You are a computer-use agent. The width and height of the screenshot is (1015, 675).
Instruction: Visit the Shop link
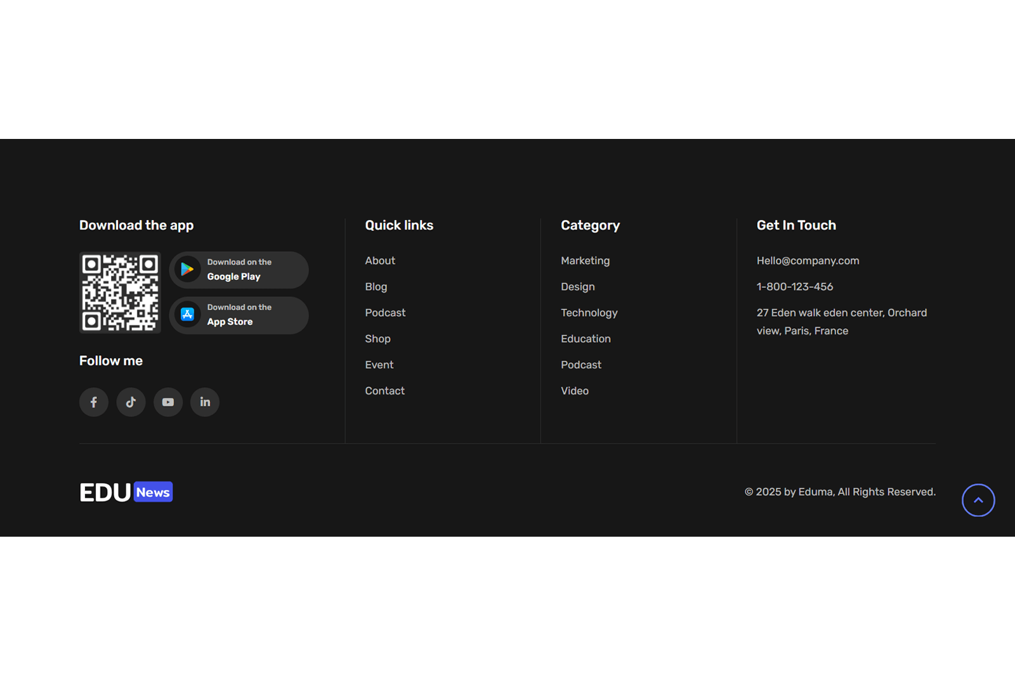pos(377,339)
